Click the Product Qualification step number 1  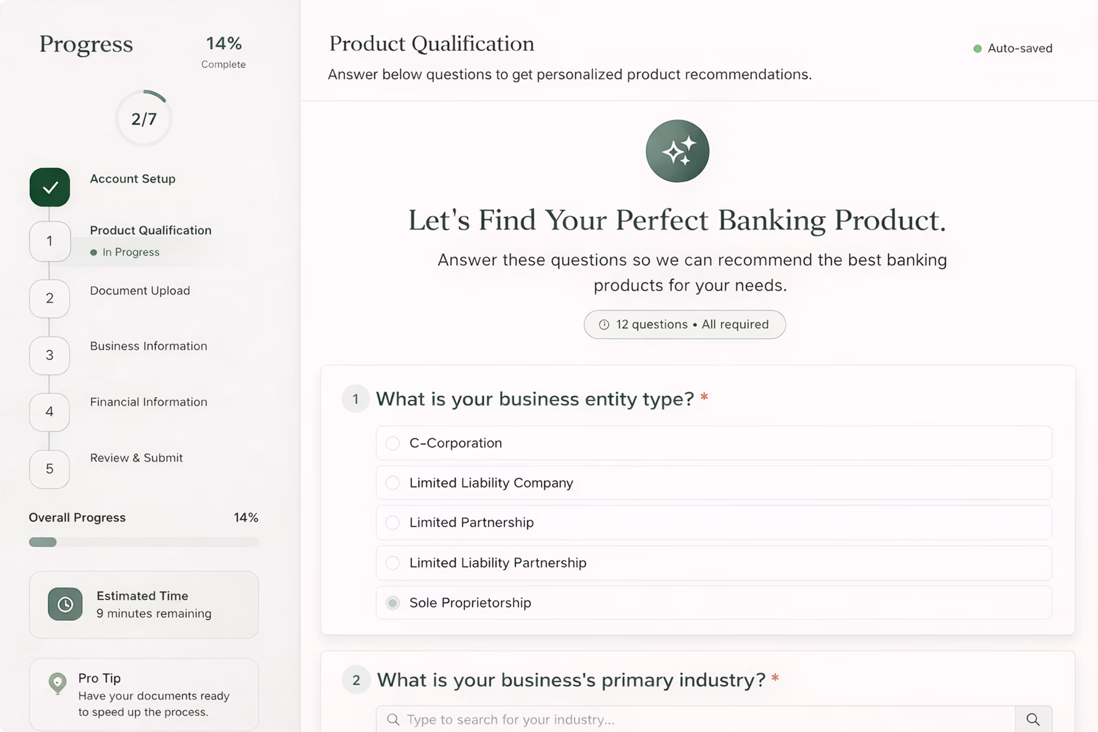coord(49,242)
